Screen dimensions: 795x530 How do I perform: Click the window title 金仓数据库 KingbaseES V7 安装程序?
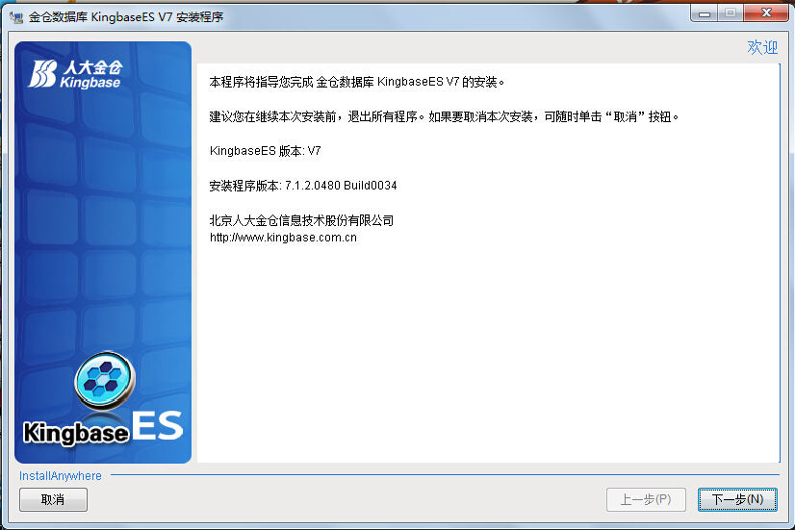[x=126, y=17]
